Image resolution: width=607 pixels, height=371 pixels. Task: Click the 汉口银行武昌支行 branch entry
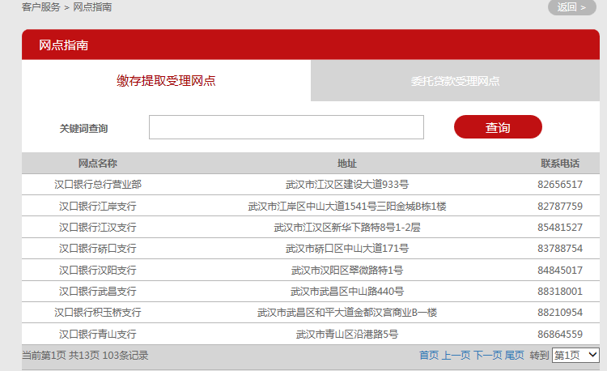(x=98, y=291)
